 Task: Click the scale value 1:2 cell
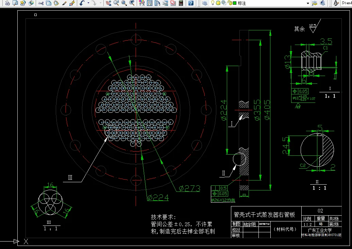click(x=307, y=224)
